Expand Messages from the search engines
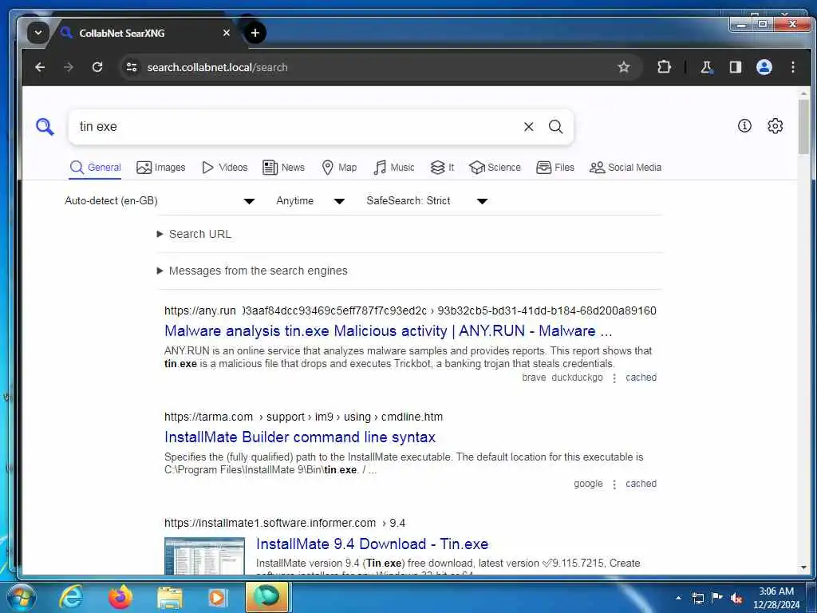The width and height of the screenshot is (817, 613). pos(252,271)
